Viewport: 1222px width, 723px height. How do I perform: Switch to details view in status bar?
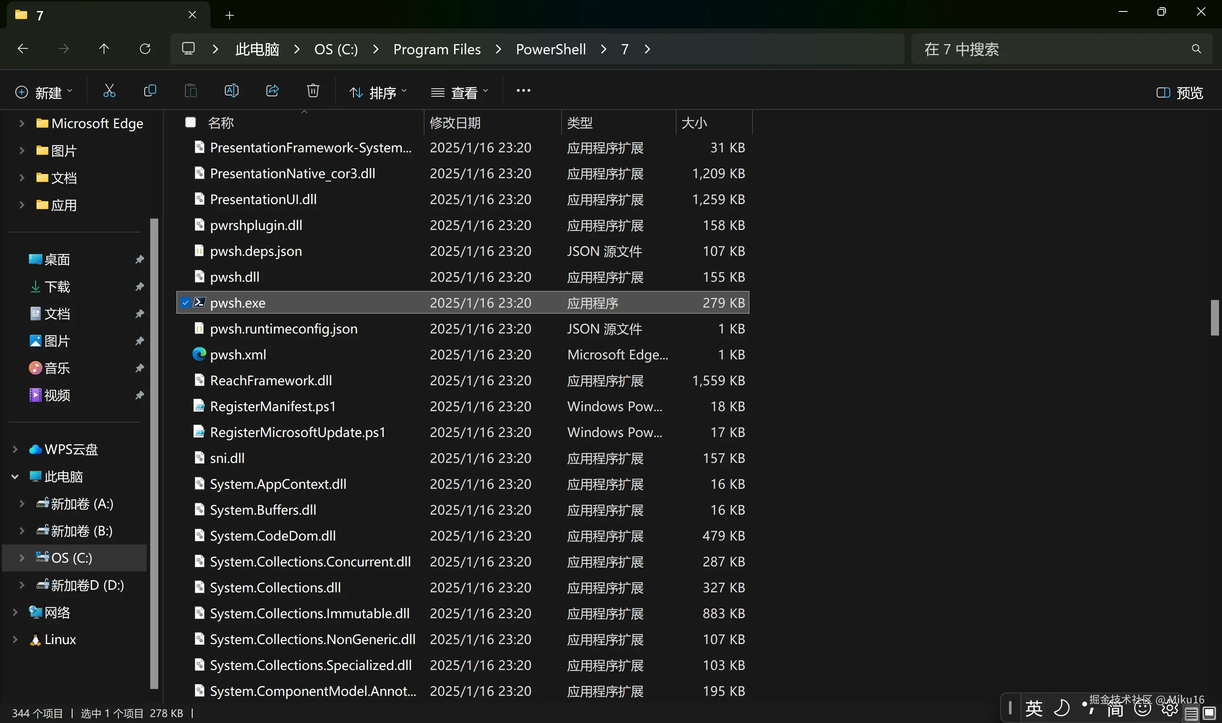pyautogui.click(x=1191, y=714)
